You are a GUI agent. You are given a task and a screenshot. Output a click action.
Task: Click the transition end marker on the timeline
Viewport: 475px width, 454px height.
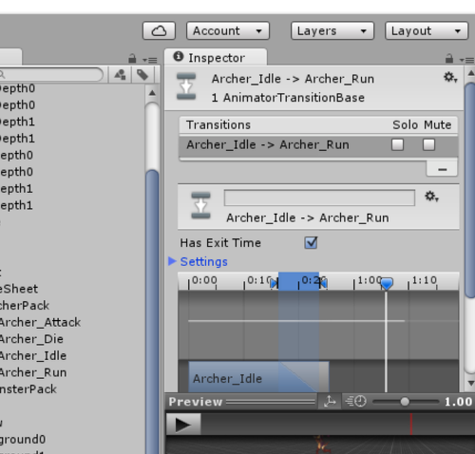(x=323, y=283)
